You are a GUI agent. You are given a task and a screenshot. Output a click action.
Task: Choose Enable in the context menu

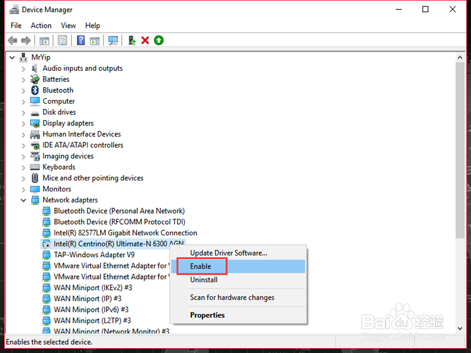pyautogui.click(x=239, y=267)
